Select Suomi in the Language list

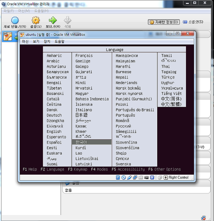52,164
